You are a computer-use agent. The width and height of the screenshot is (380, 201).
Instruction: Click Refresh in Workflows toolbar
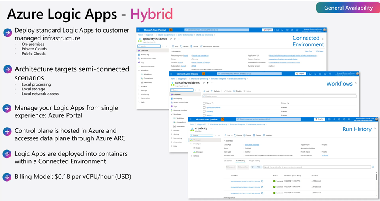point(215,91)
